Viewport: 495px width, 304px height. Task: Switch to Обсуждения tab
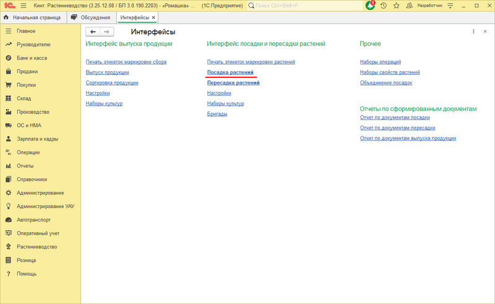tap(92, 18)
